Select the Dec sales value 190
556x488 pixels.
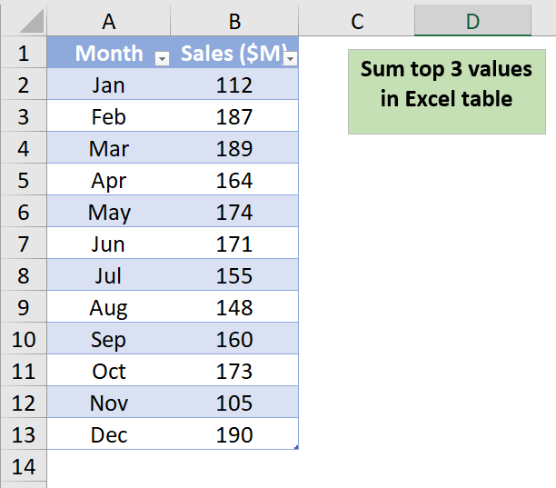tap(234, 435)
